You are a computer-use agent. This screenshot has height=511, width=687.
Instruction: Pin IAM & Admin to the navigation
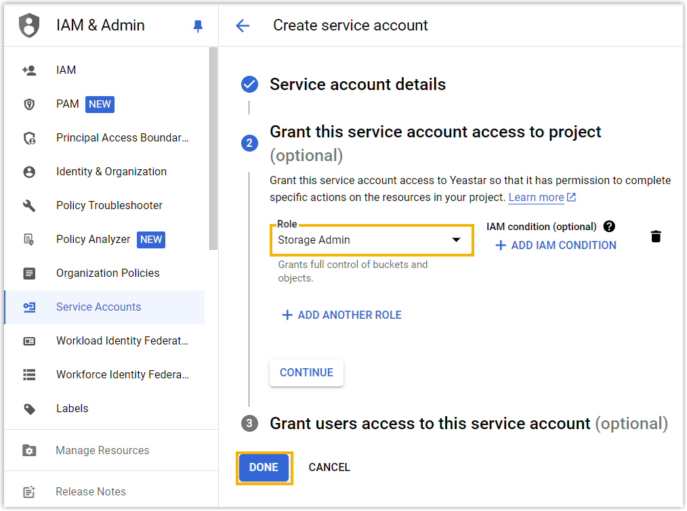coord(197,26)
